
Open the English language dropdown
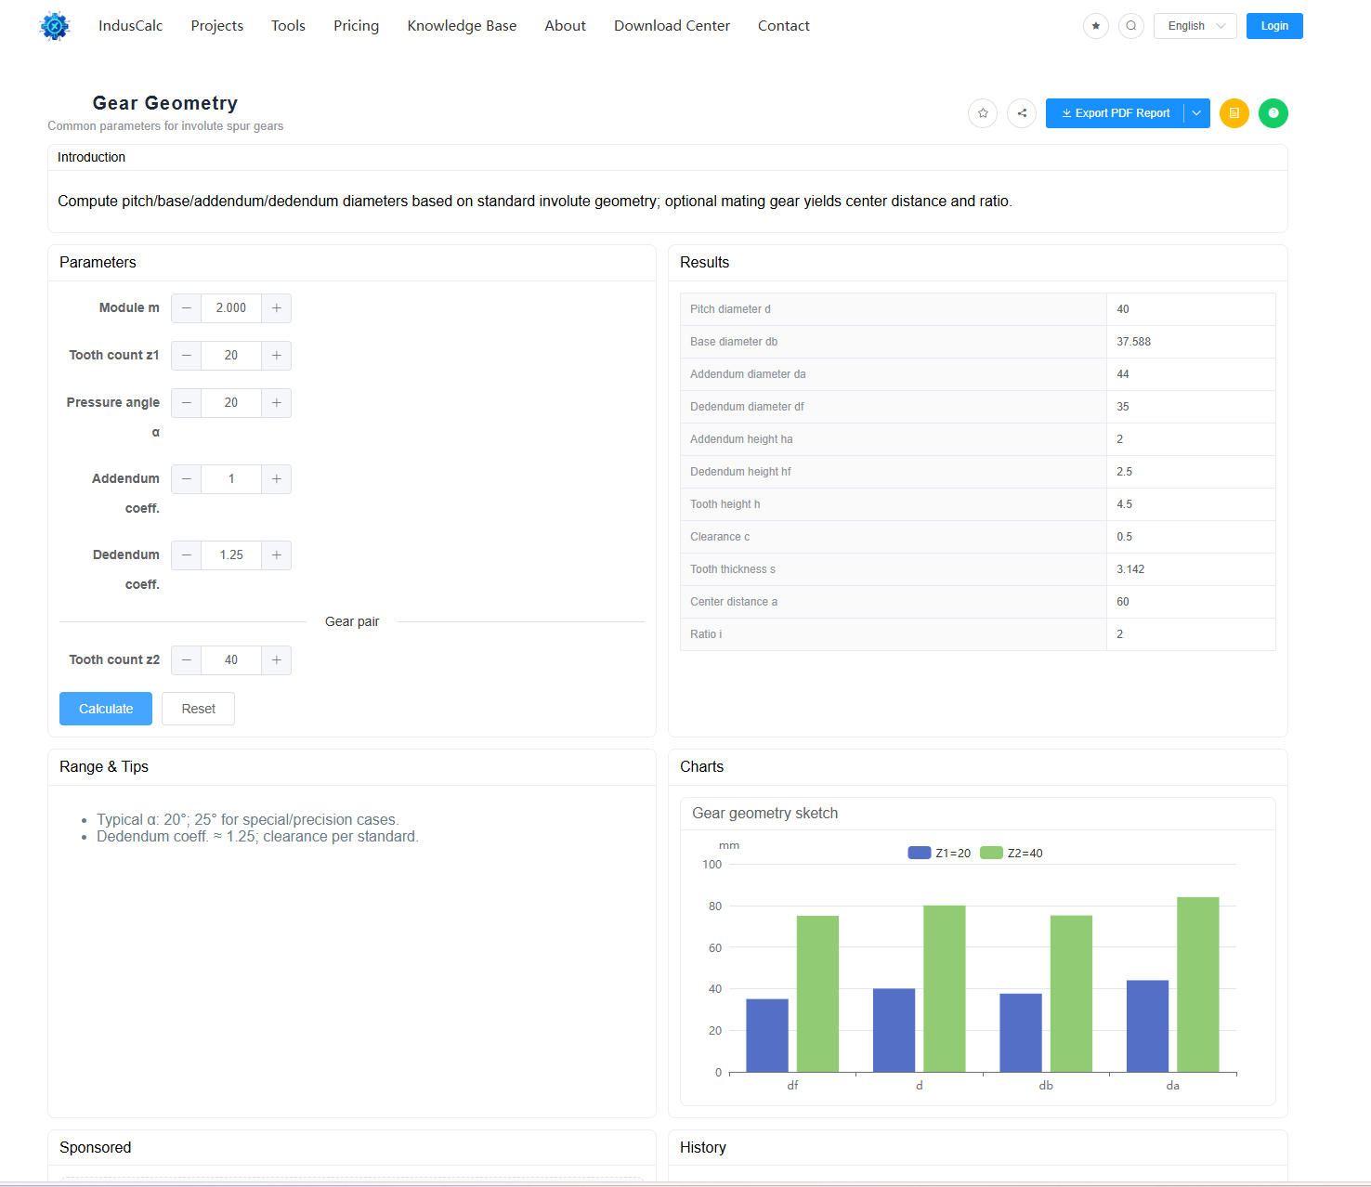pos(1195,26)
